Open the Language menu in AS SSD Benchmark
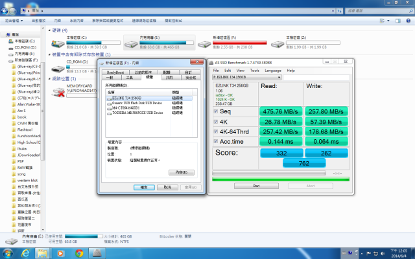 pyautogui.click(x=273, y=71)
